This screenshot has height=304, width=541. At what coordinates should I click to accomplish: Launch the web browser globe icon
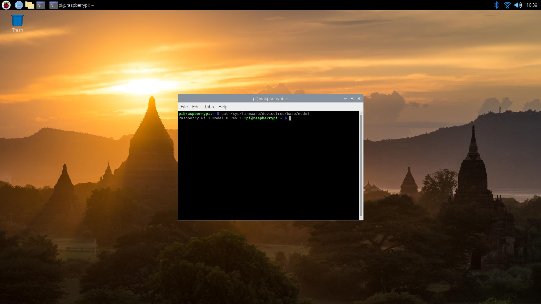click(19, 5)
